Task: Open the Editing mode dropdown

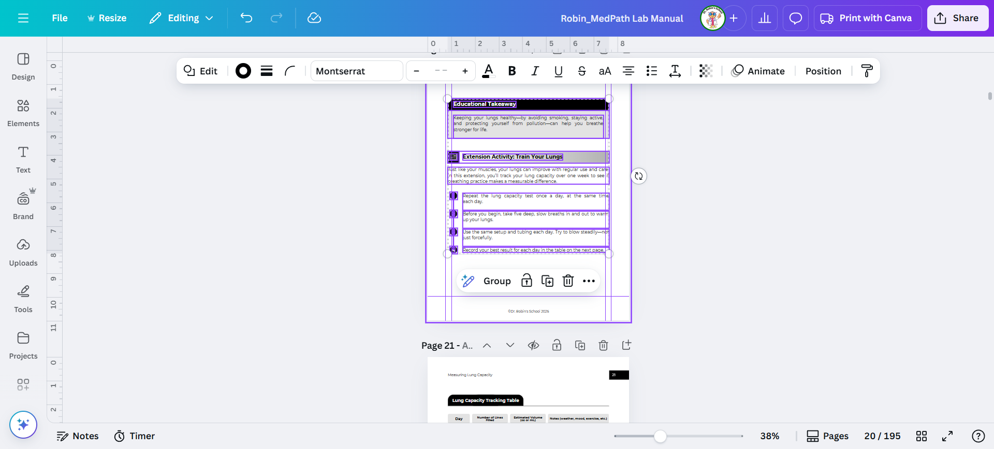Action: coord(181,18)
